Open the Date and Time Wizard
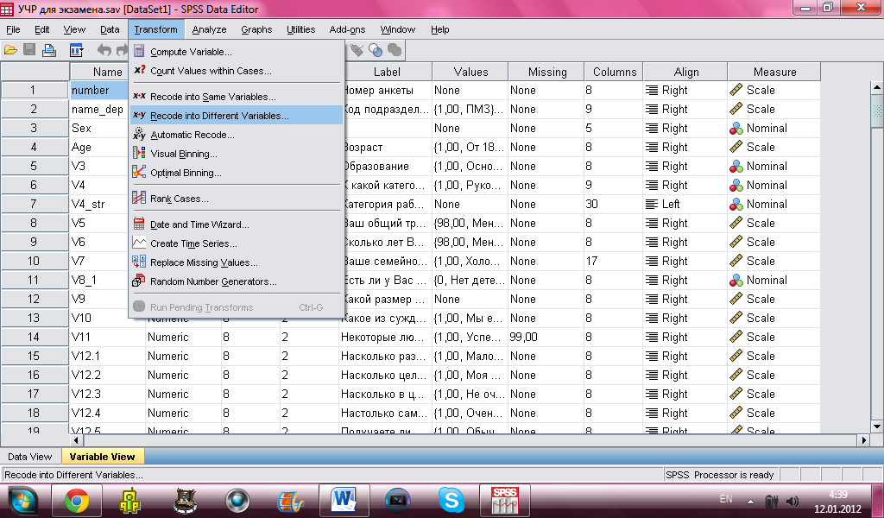Viewport: 884px width, 518px height. (237, 224)
